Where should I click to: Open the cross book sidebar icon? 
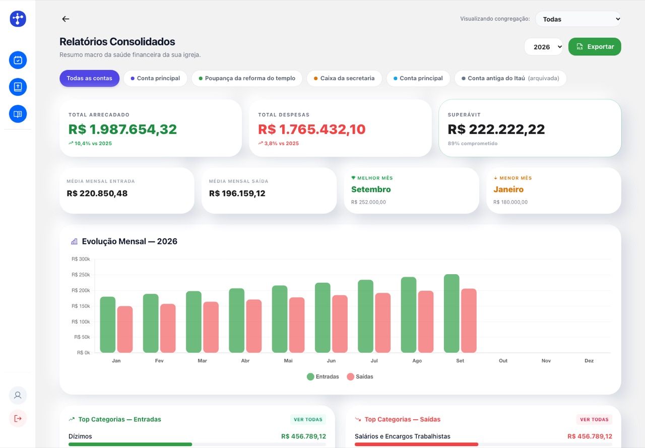coord(18,87)
